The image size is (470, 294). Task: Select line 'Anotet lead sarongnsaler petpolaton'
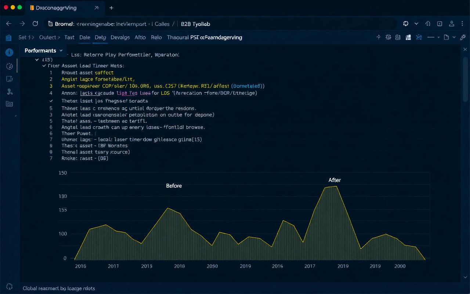[x=138, y=115]
